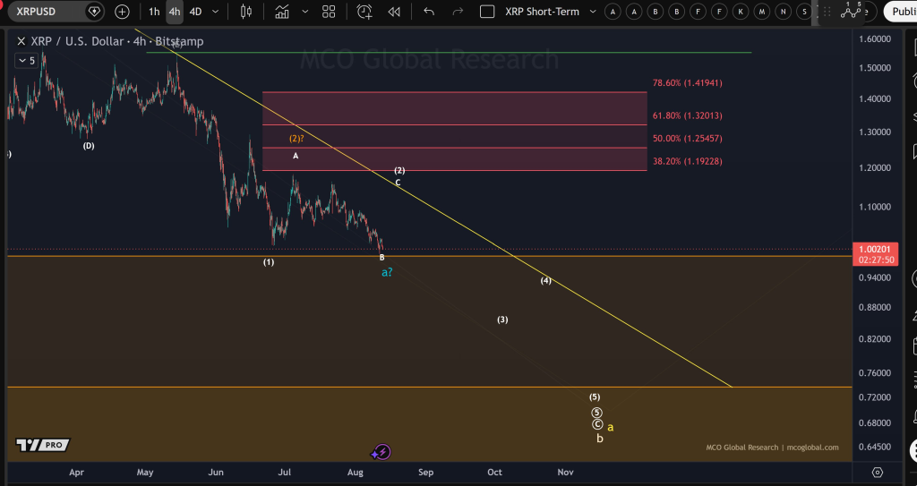Select the 4h interval
Screen dimensions: 917x486
(x=175, y=11)
